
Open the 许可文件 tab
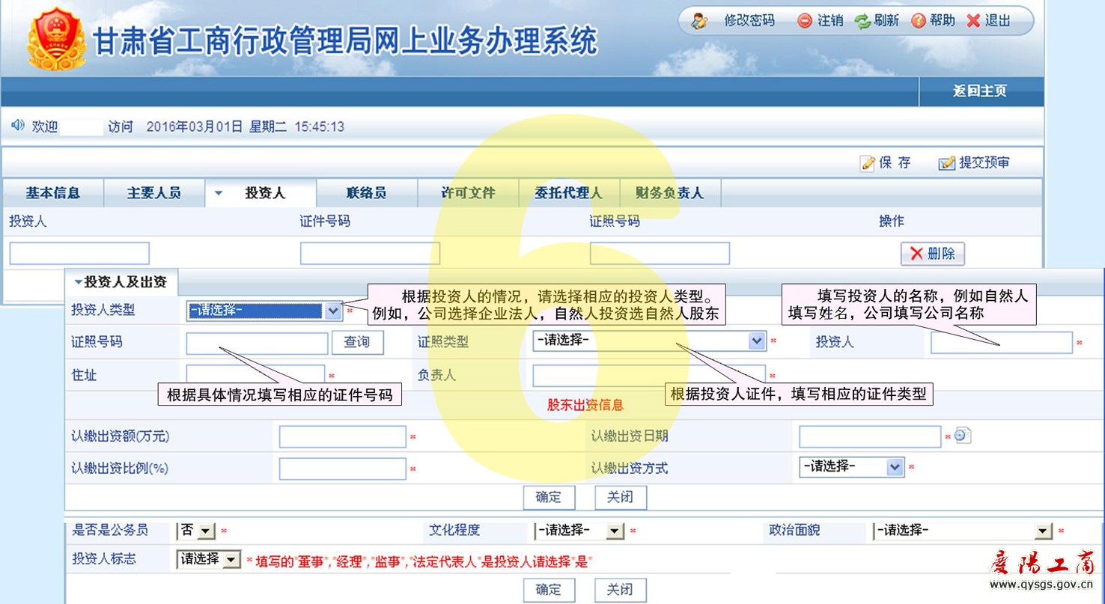pyautogui.click(x=468, y=193)
